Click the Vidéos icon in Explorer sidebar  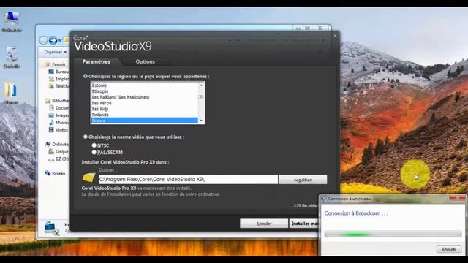[51, 130]
